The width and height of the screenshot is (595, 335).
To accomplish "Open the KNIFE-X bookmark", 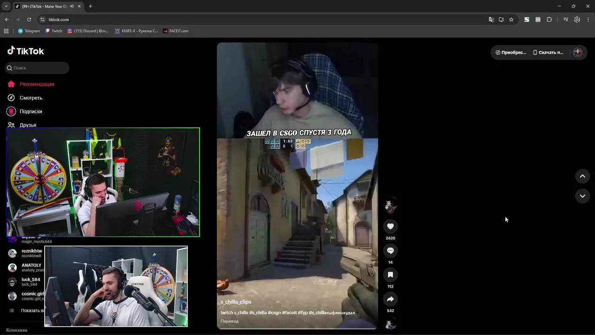I will (137, 31).
